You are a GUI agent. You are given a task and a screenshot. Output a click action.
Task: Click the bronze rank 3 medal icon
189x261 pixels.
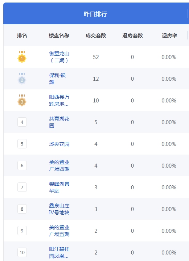[22, 100]
